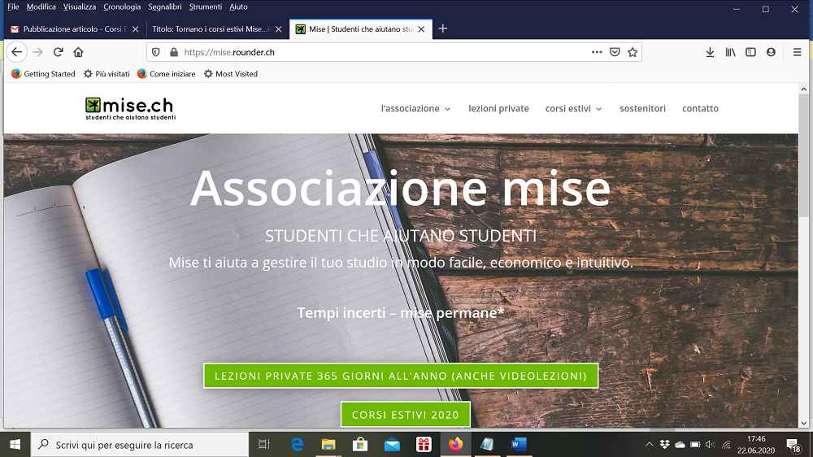
Task: Open Più visitati bookmark folder
Action: click(x=107, y=74)
